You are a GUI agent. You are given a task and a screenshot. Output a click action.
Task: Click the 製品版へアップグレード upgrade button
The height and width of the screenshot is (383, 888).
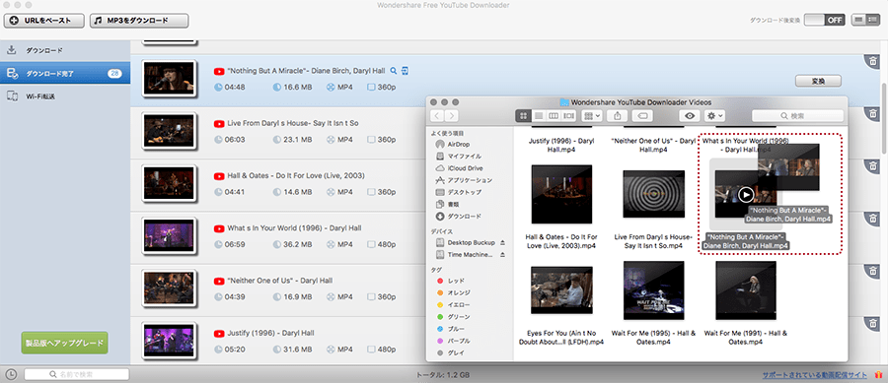tap(64, 343)
